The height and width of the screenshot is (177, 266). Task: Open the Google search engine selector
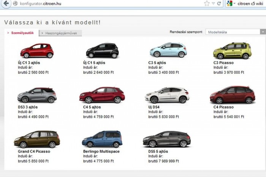point(231,3)
